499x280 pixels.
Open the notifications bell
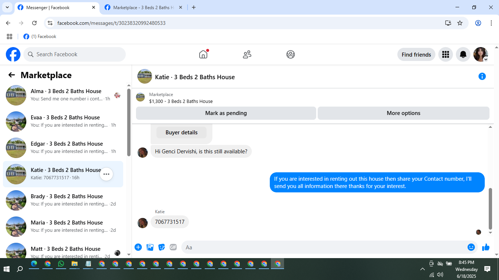click(463, 54)
